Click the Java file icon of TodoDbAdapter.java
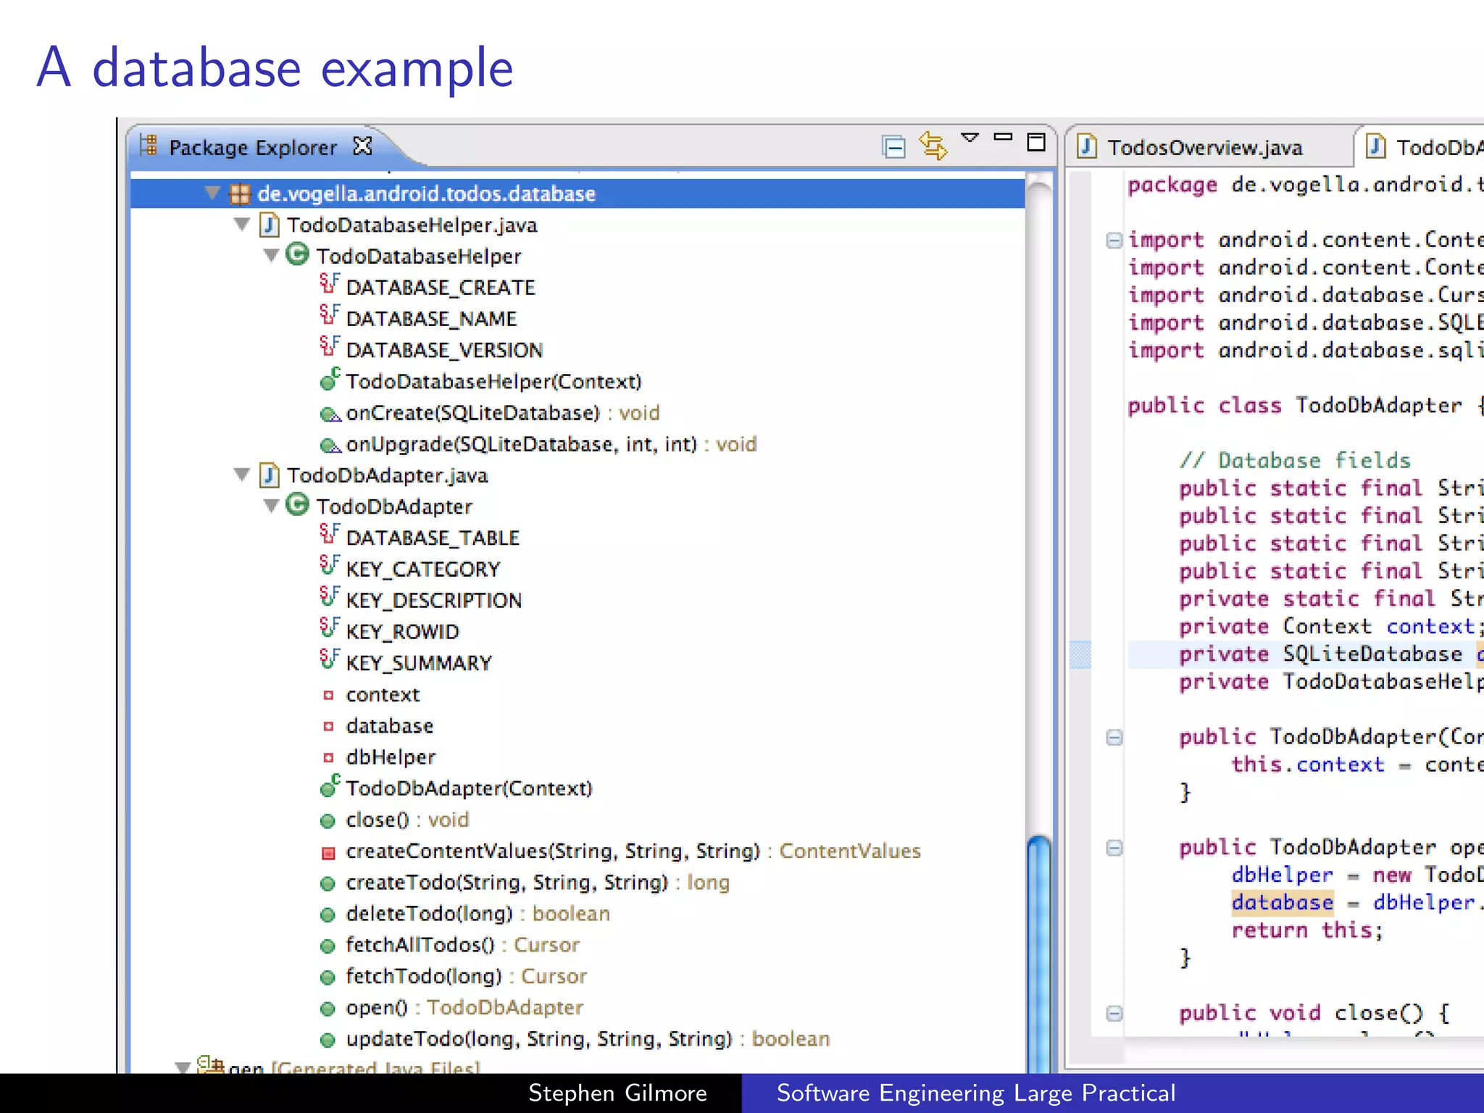Screen dimensions: 1484x1113 pos(270,475)
